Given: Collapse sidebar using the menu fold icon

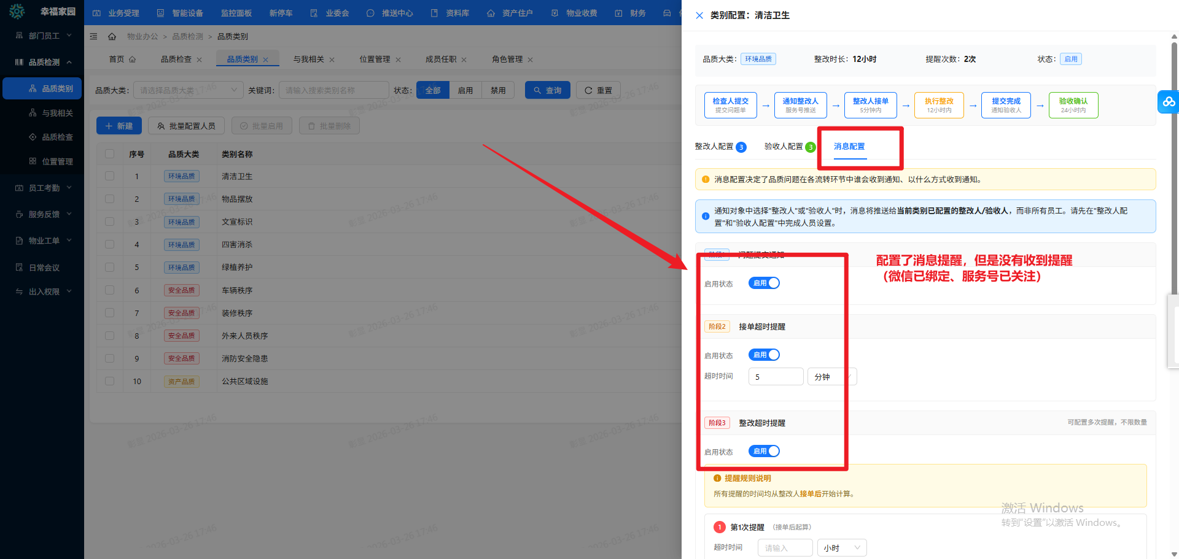Looking at the screenshot, I should pyautogui.click(x=94, y=37).
